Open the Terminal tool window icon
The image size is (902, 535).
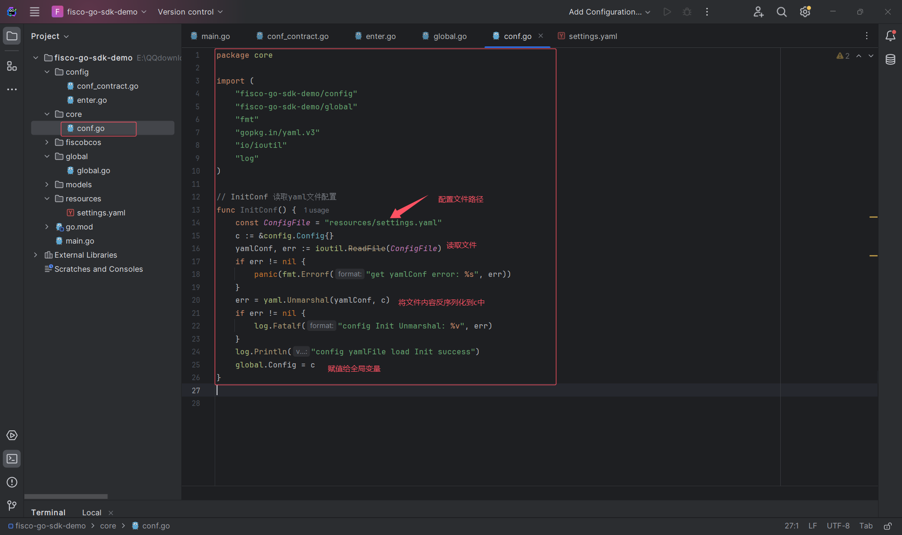[x=12, y=459]
